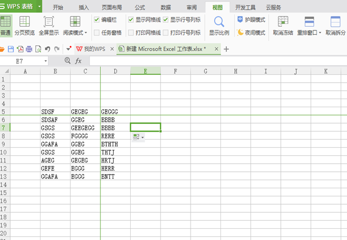Click the undo arrow icon
Image resolution: width=347 pixels, height=240 pixels.
(48, 49)
